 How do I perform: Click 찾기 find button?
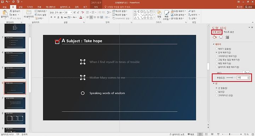point(192,11)
